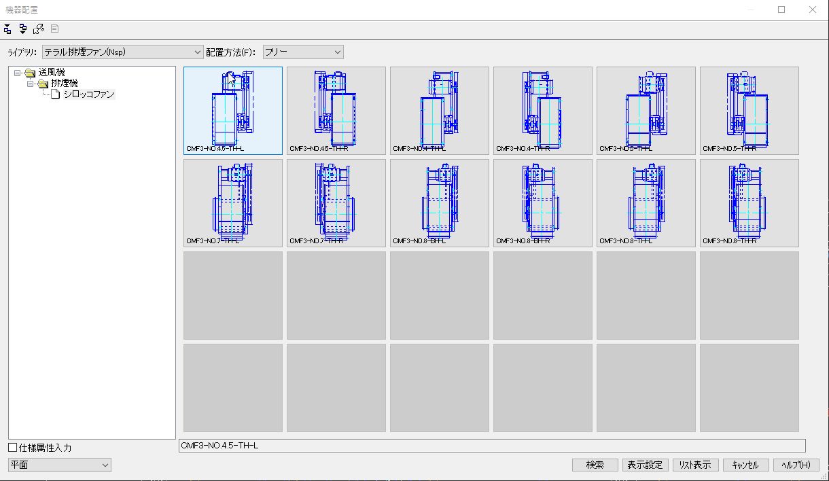The height and width of the screenshot is (481, 829).
Task: Open the ライブラリ library dropdown
Action: [122, 52]
